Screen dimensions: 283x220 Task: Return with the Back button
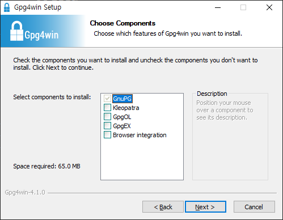(x=163, y=207)
